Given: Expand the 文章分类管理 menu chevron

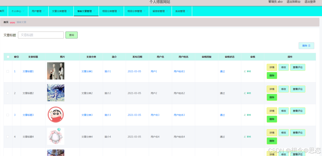Looking at the screenshot, I should (69, 11).
